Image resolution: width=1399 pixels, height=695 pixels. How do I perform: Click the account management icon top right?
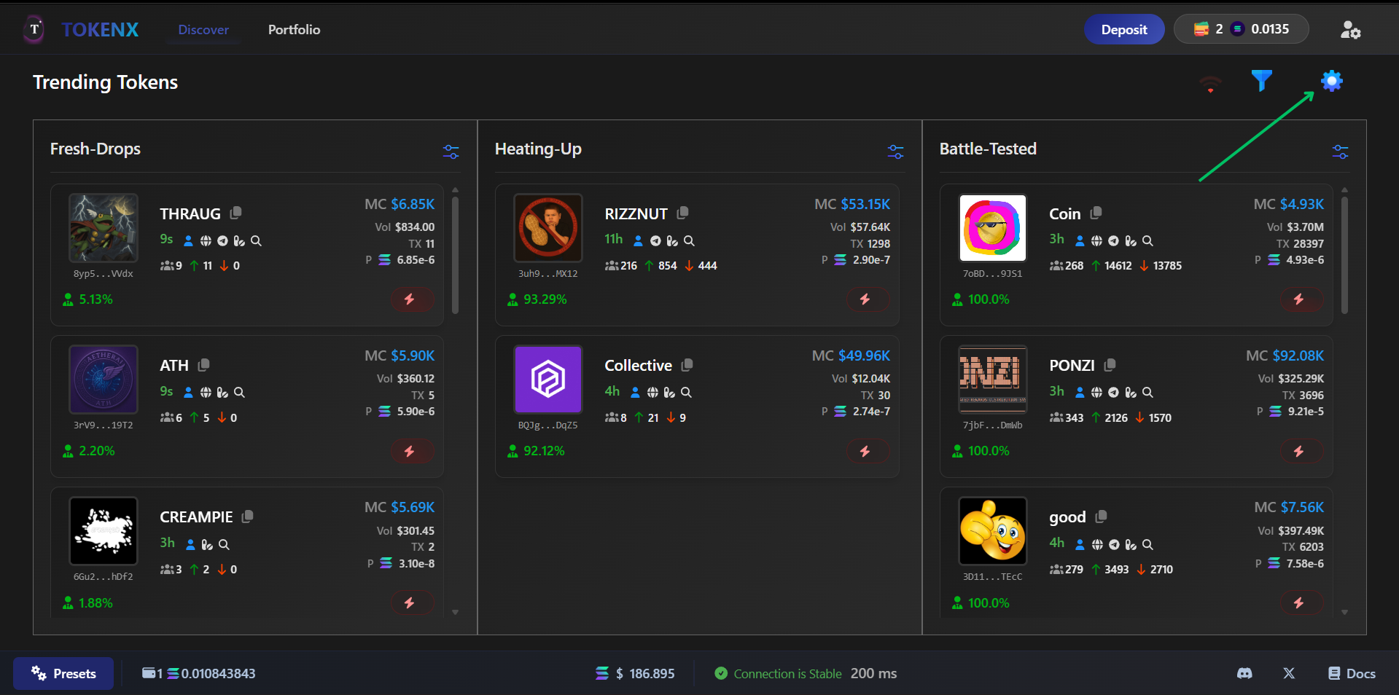[x=1350, y=29]
